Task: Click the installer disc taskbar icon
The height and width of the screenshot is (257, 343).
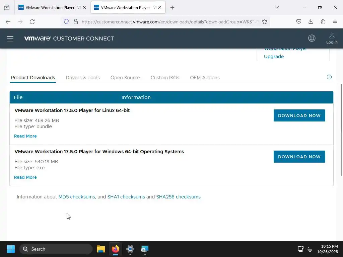Action: [x=145, y=249]
